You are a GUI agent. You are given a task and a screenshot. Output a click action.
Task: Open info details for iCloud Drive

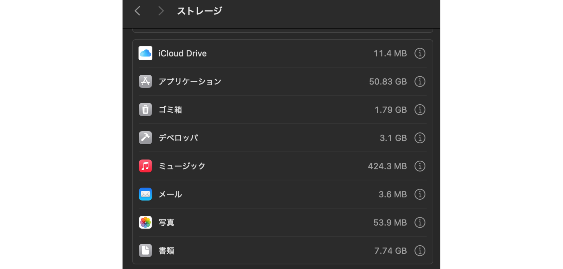(x=420, y=53)
